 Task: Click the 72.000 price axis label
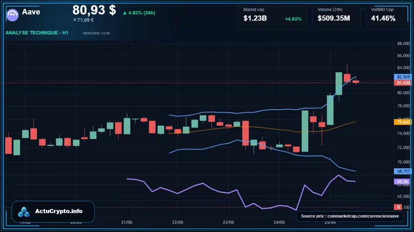click(x=403, y=147)
